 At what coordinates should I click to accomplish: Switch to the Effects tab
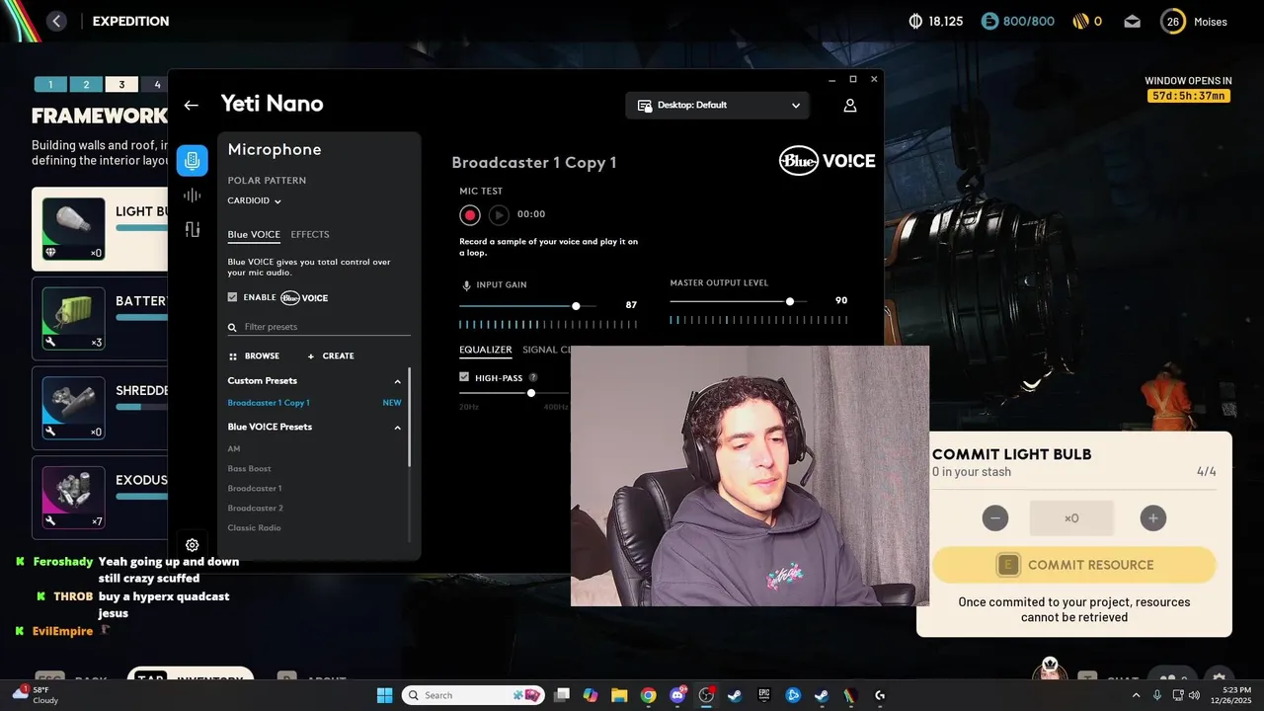pos(310,234)
